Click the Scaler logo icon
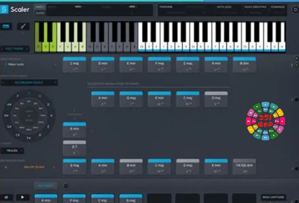Screen dimensions: 299x203 tap(4, 9)
